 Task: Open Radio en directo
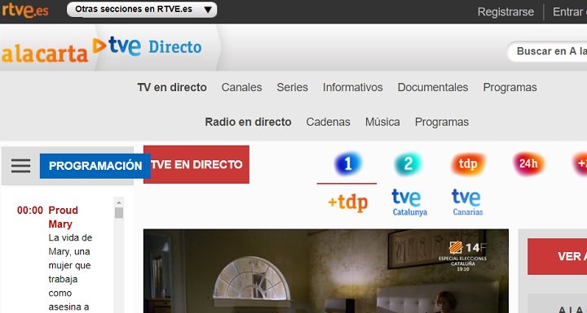(248, 122)
